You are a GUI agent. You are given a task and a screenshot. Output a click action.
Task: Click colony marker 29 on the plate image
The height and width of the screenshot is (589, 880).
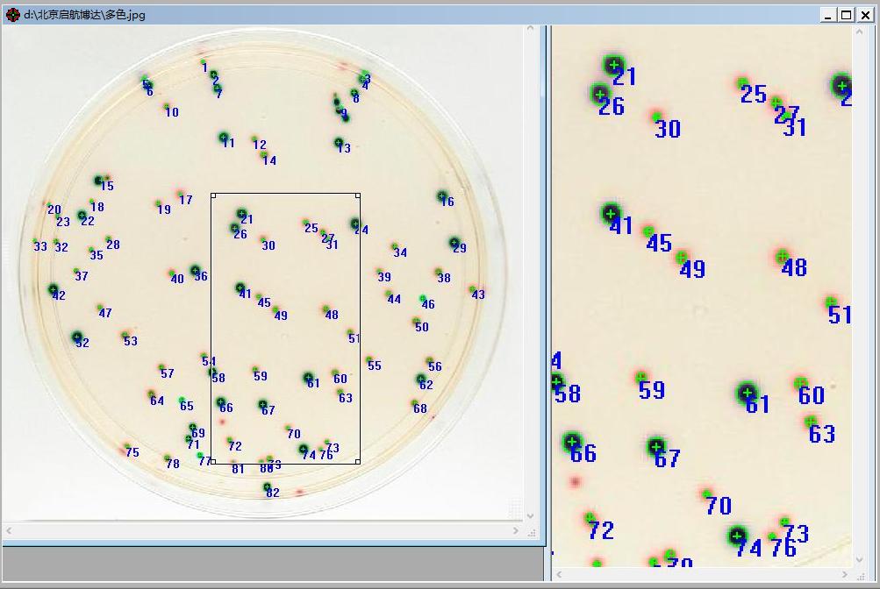[x=454, y=242]
